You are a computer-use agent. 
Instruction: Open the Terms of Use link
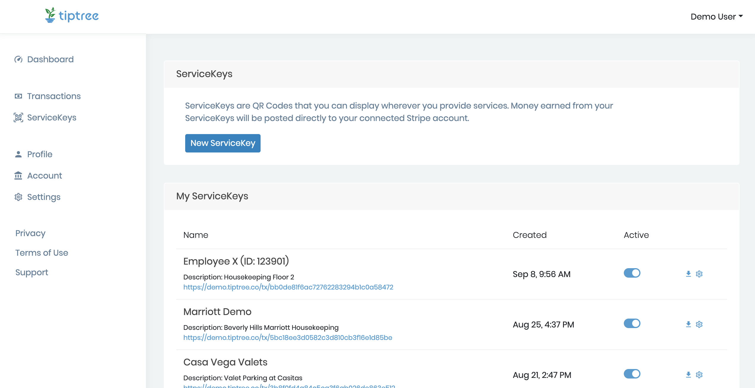tap(42, 253)
